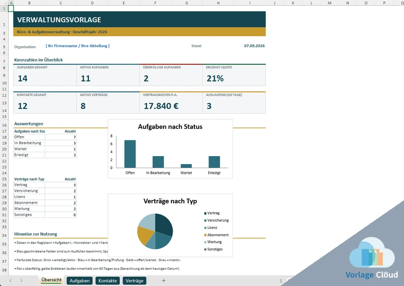Select the "Kontakte gesamt" value 12
The image size is (404, 286).
(x=23, y=106)
